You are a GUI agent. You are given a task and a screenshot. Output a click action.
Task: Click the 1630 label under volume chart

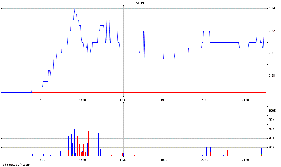(x=42, y=160)
